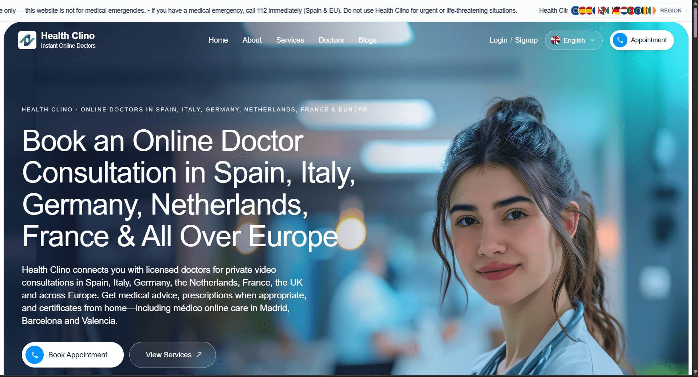Click the scrollbar down arrow
The height and width of the screenshot is (377, 698).
pyautogui.click(x=695, y=372)
